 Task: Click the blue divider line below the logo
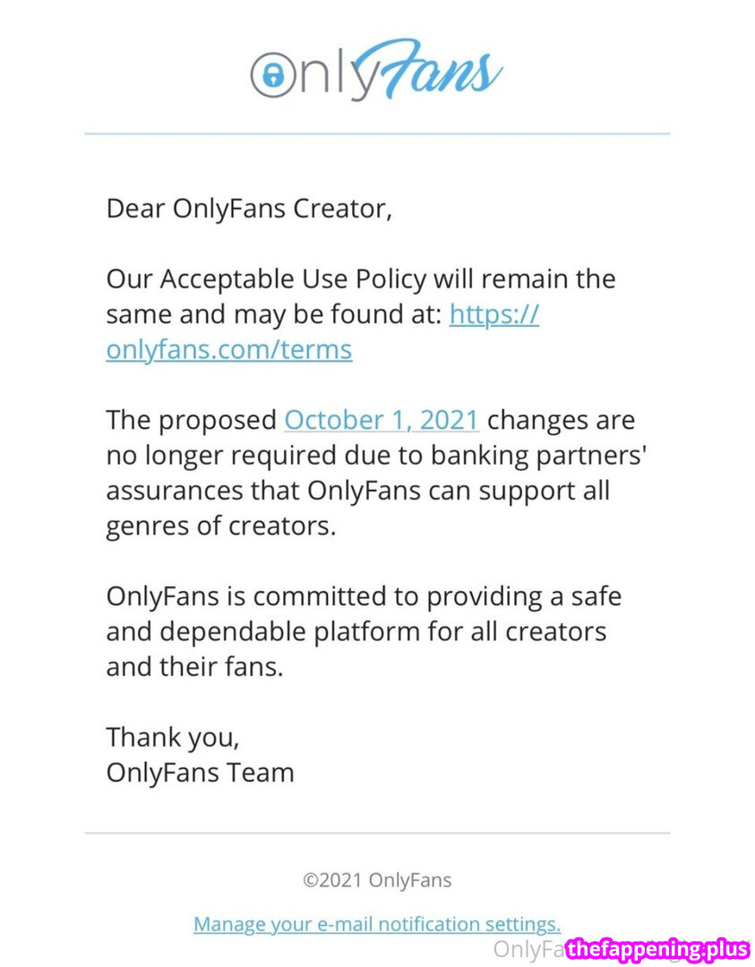377,133
